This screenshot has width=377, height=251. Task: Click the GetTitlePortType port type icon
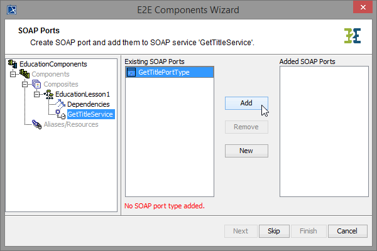pos(131,73)
